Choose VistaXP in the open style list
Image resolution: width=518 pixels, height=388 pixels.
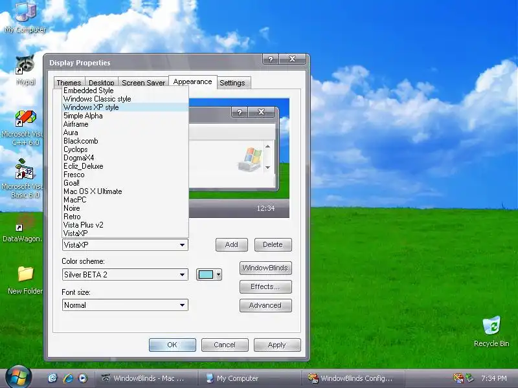click(x=125, y=233)
